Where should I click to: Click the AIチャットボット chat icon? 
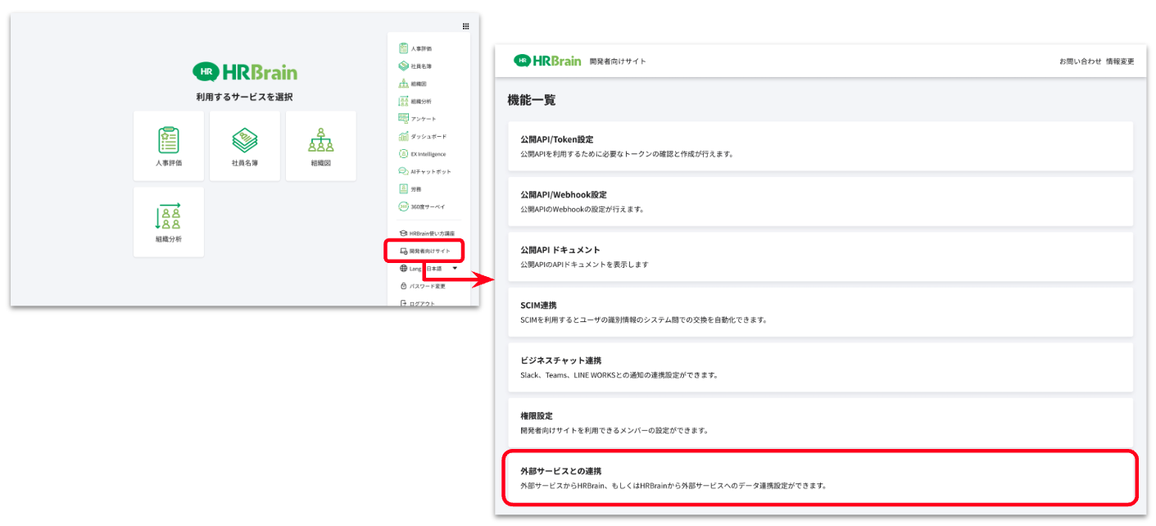[x=403, y=171]
